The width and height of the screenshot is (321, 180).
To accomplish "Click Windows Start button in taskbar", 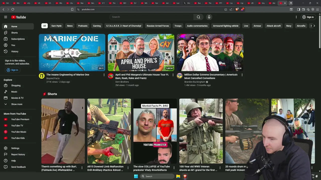I will click(136, 176).
